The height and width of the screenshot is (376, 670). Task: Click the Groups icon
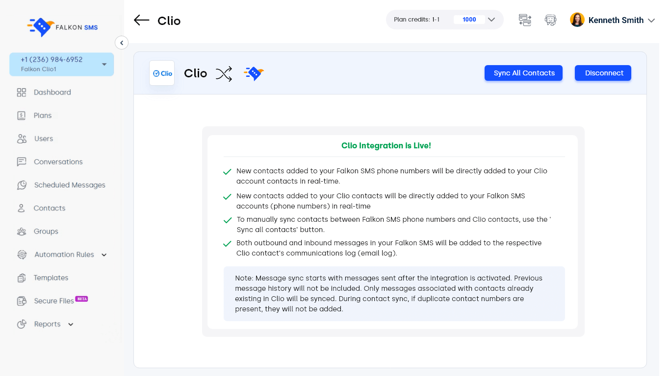pos(21,232)
